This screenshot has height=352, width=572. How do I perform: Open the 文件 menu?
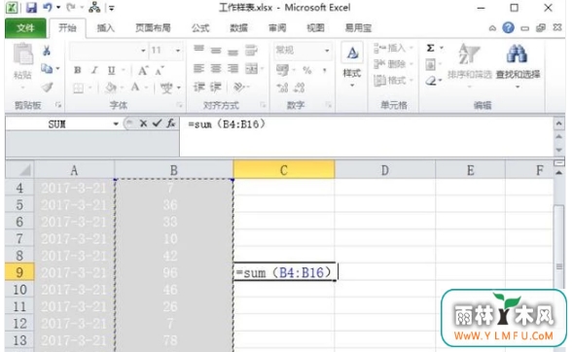pyautogui.click(x=25, y=28)
